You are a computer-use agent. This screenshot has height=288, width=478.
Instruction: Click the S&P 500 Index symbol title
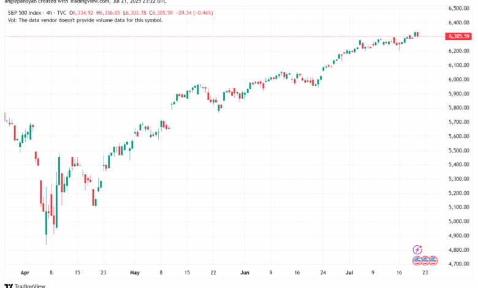(25, 13)
